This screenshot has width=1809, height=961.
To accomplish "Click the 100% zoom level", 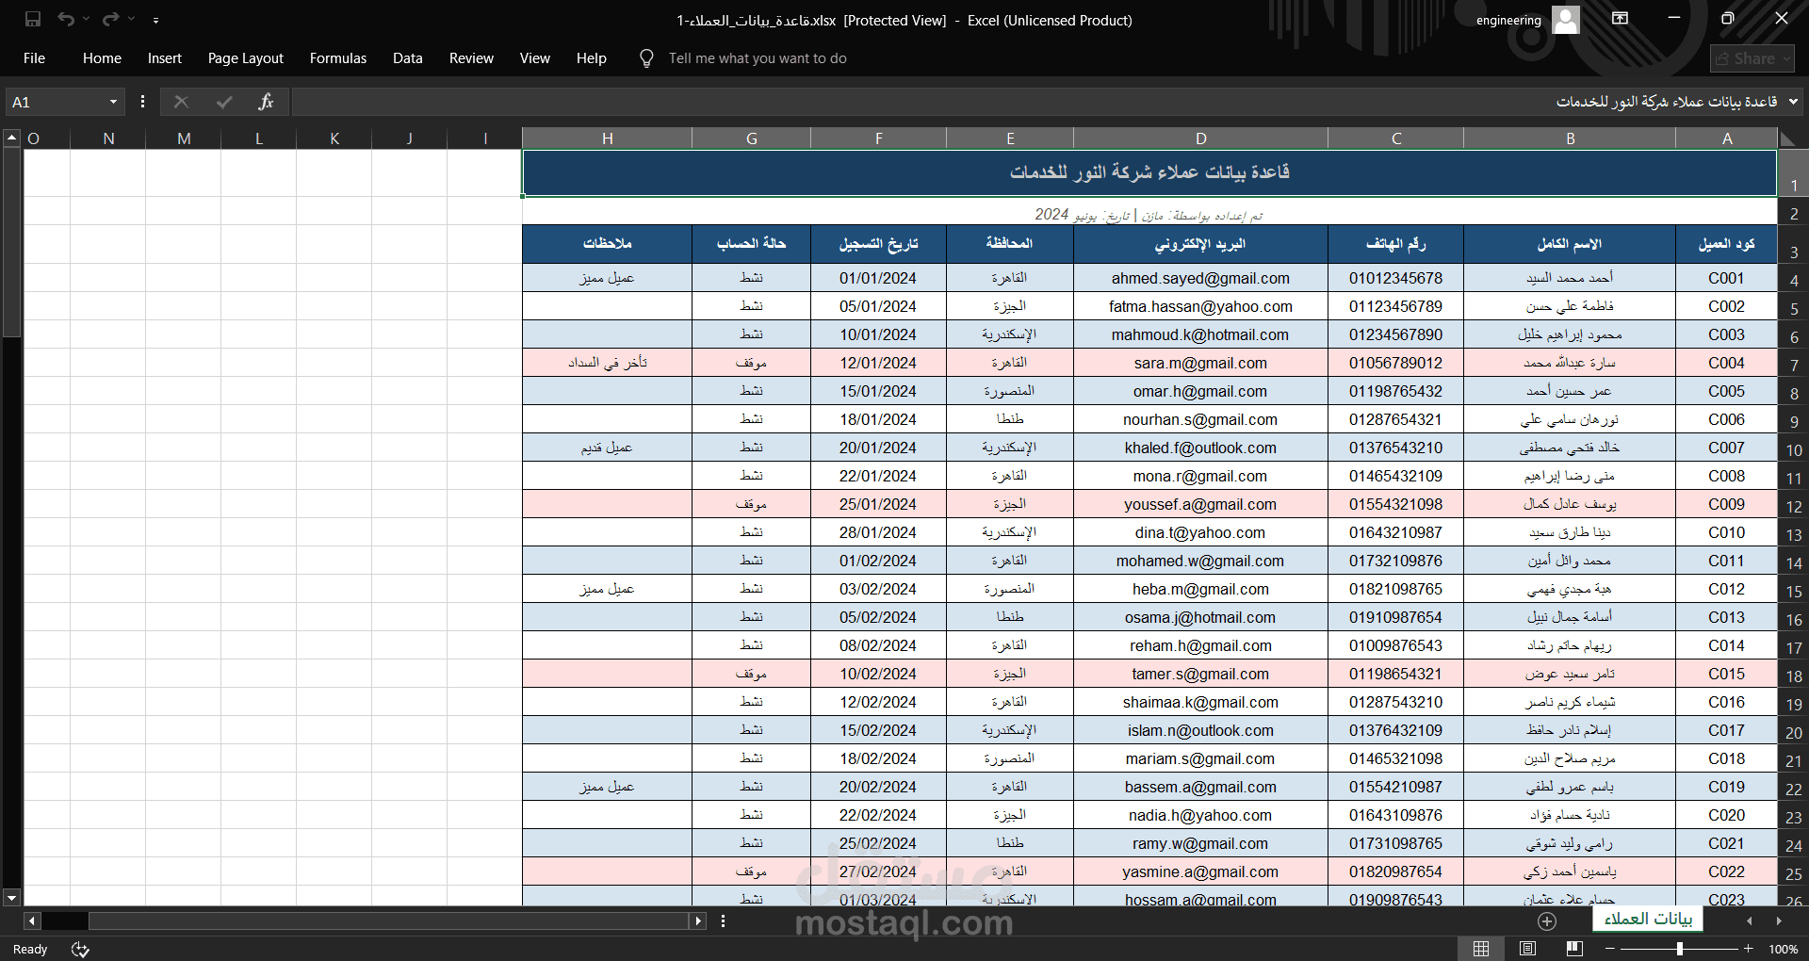I will (x=1783, y=949).
